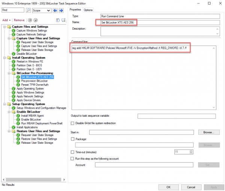Click Output to task sequence variable field
The height and width of the screenshot is (191, 225).
[177, 116]
